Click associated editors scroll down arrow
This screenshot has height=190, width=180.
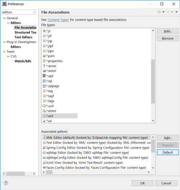pos(153,168)
